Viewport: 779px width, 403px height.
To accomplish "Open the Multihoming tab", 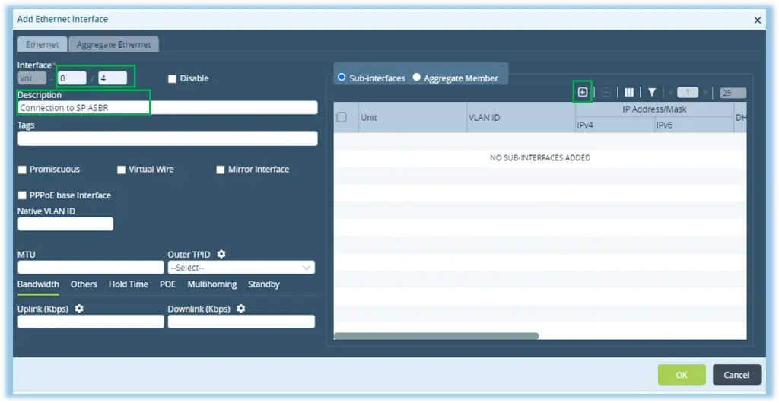I will click(211, 284).
